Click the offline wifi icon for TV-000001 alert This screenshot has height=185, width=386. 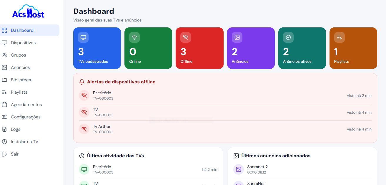click(84, 112)
